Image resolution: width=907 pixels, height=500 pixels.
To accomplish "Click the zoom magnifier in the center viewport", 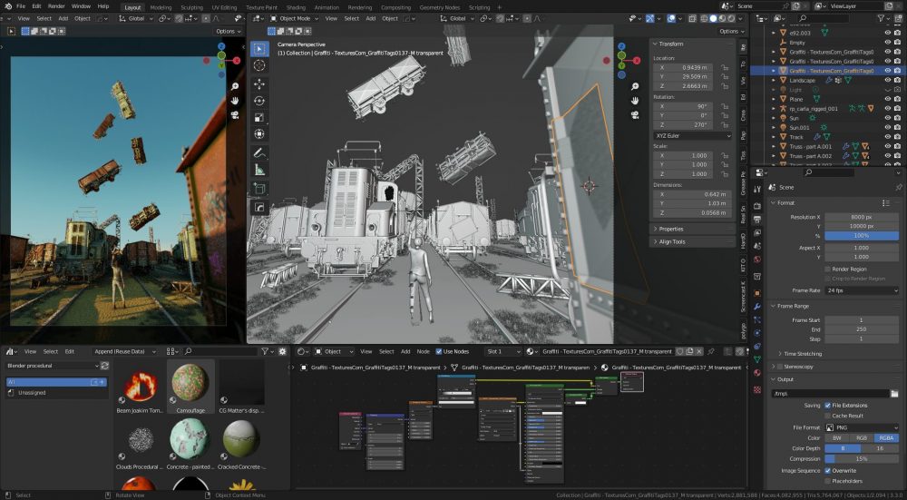I will coord(635,86).
